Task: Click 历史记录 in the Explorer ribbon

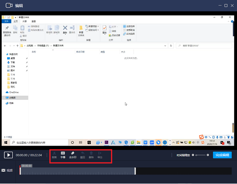Action: tap(115, 35)
